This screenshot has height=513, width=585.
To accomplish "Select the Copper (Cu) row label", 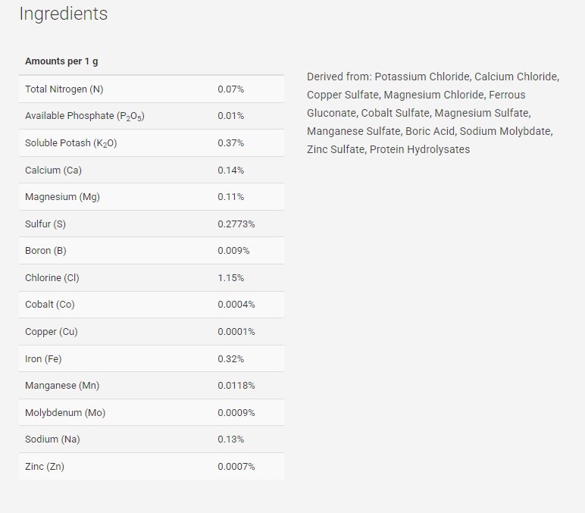I will pos(51,332).
